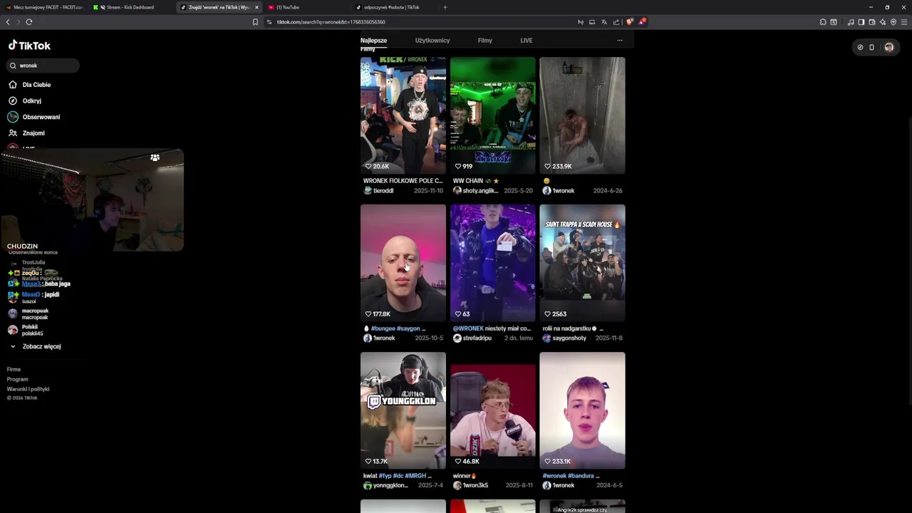Switch to the Użytkownicy results tab
The height and width of the screenshot is (513, 912).
tap(432, 41)
